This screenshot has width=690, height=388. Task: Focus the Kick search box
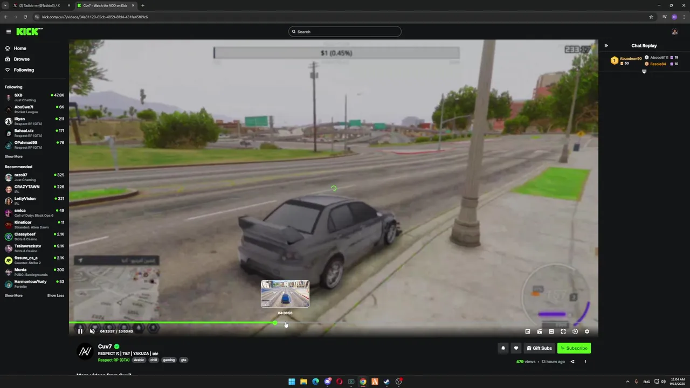point(345,32)
